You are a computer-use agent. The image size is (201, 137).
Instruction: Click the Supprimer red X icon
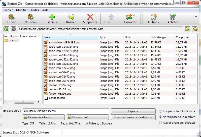tap(90, 17)
